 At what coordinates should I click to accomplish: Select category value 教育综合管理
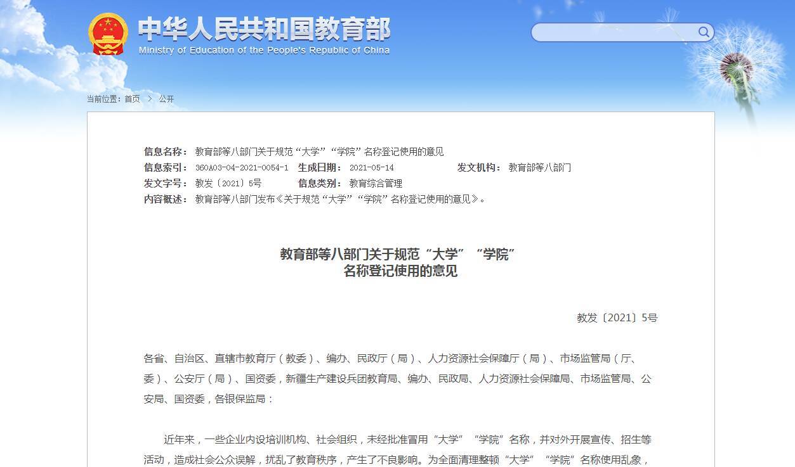coord(376,183)
